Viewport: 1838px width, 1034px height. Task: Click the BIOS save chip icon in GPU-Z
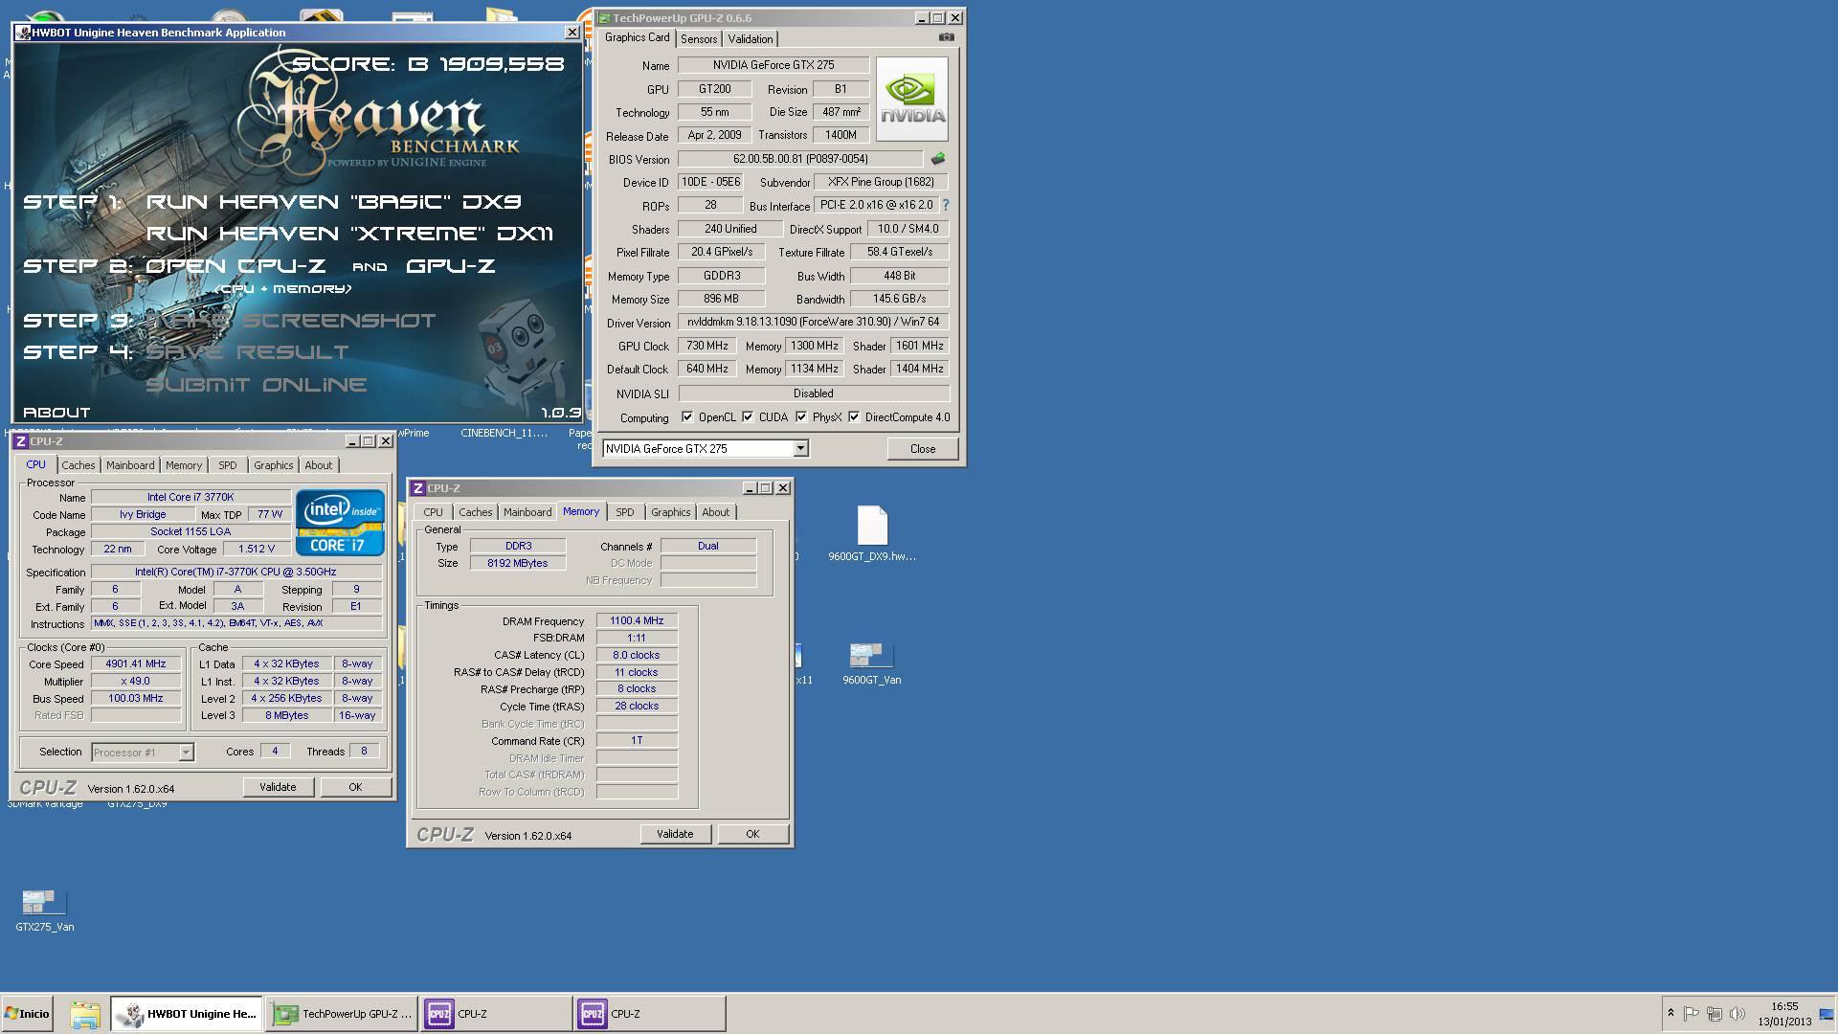[937, 159]
